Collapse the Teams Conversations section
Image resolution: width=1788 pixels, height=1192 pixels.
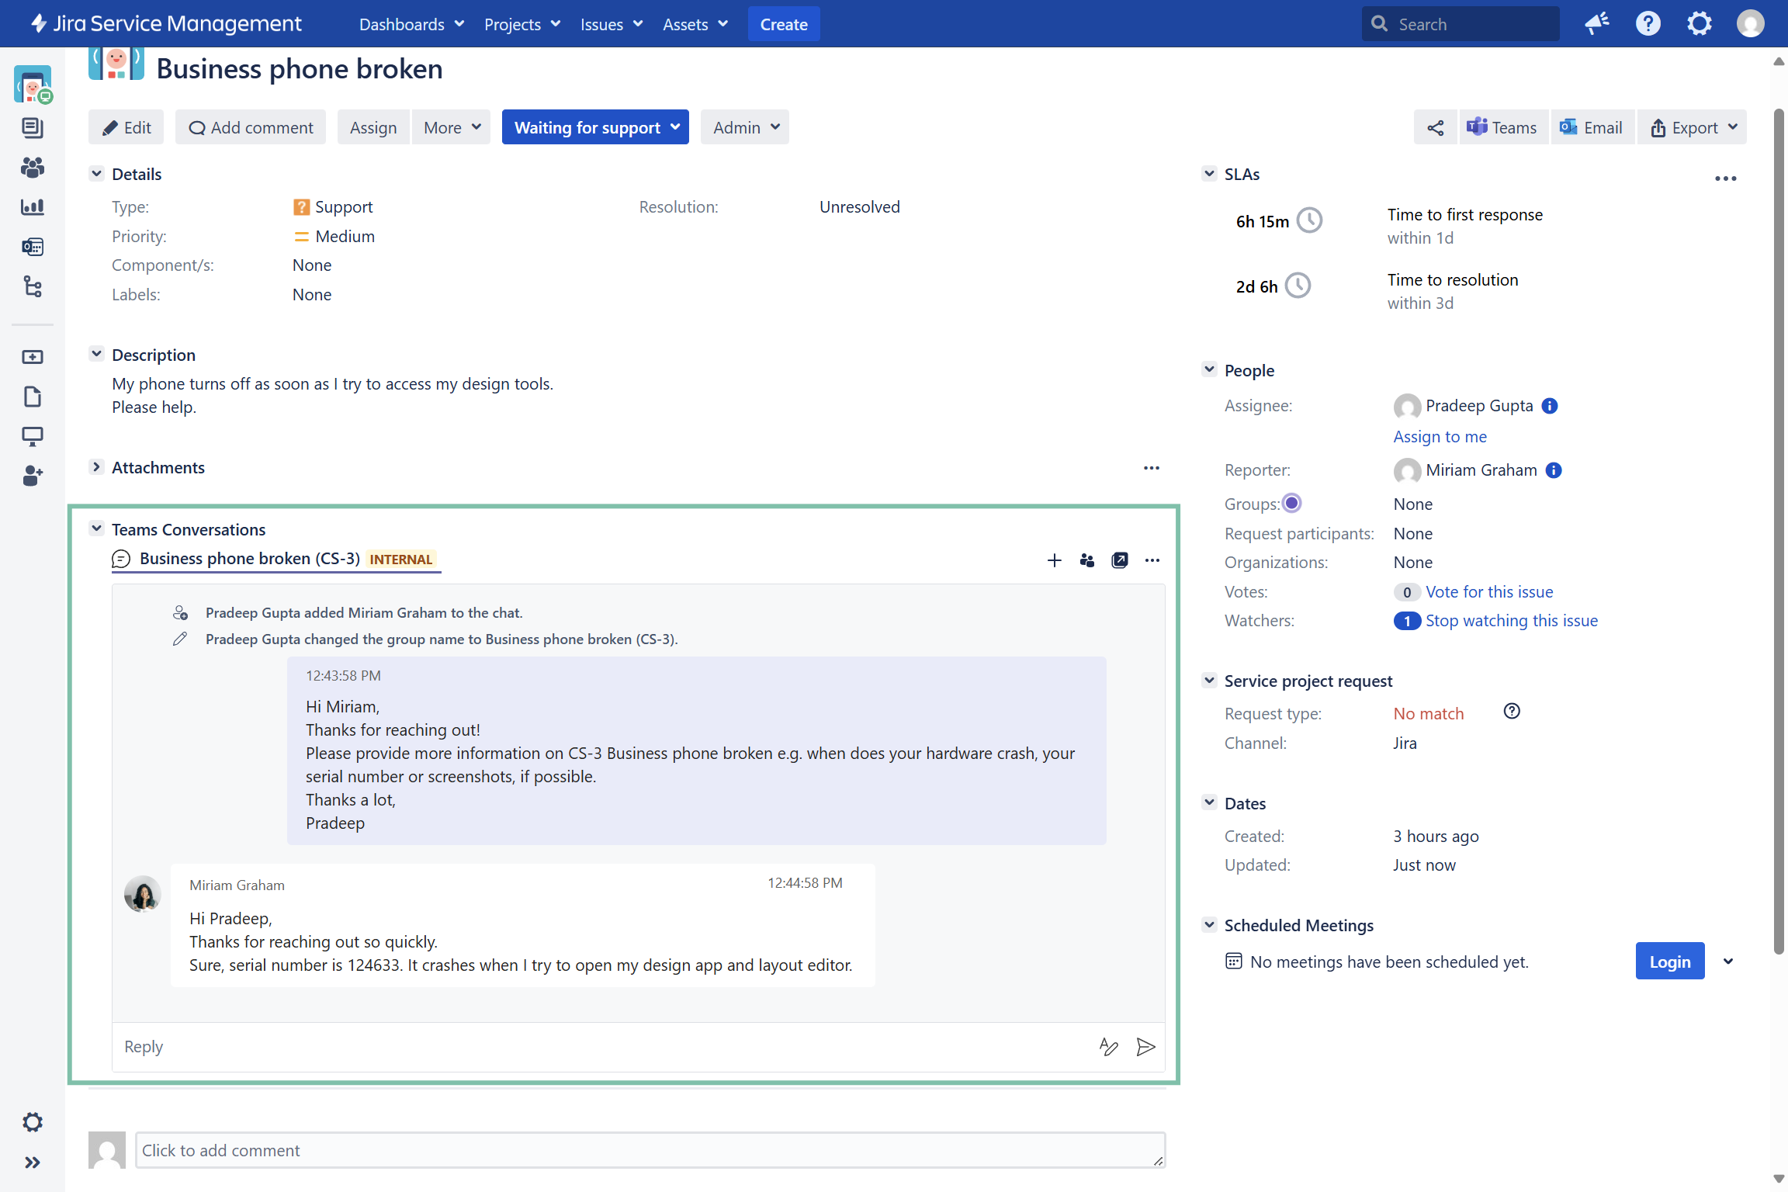click(x=96, y=529)
